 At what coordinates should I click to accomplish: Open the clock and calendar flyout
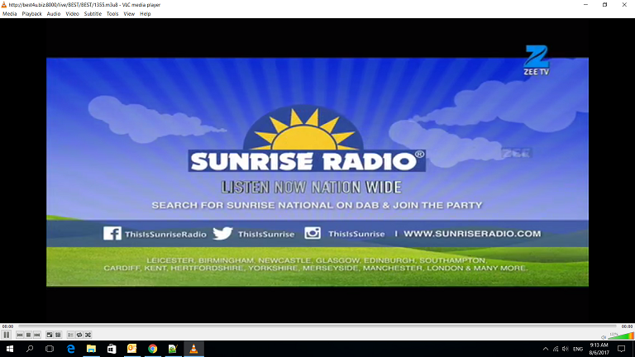click(x=599, y=349)
